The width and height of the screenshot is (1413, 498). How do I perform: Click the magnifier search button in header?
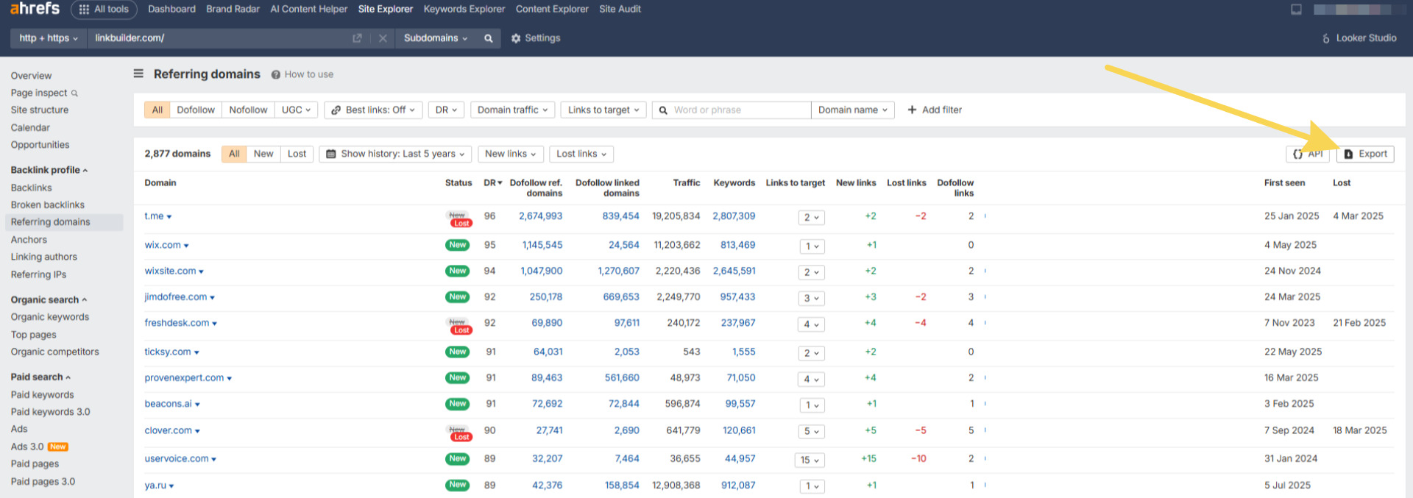pyautogui.click(x=488, y=38)
